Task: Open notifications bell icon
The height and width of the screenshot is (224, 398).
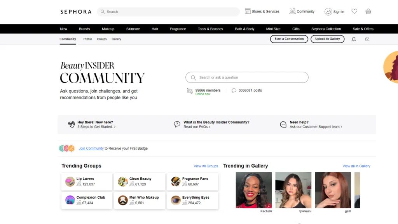Action: pyautogui.click(x=354, y=39)
